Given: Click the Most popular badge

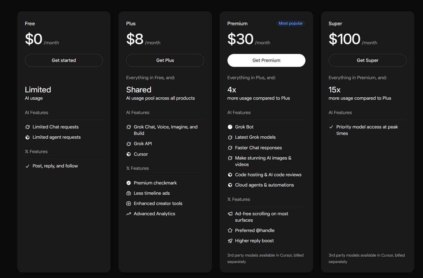Looking at the screenshot, I should 291,23.
